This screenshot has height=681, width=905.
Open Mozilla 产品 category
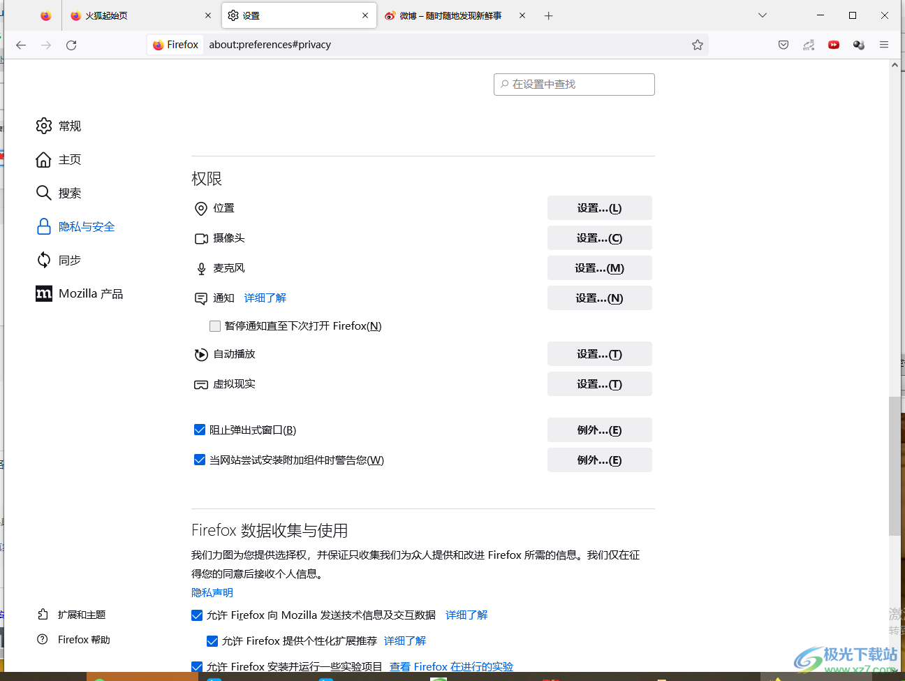pyautogui.click(x=79, y=293)
